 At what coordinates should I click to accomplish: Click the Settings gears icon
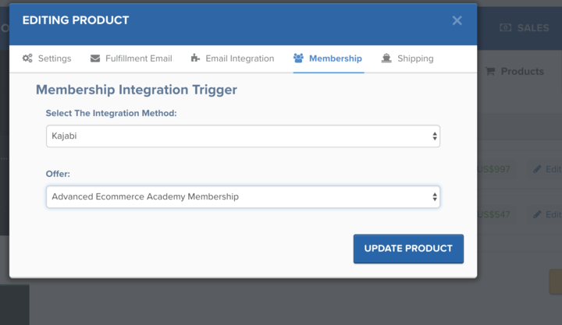click(27, 58)
